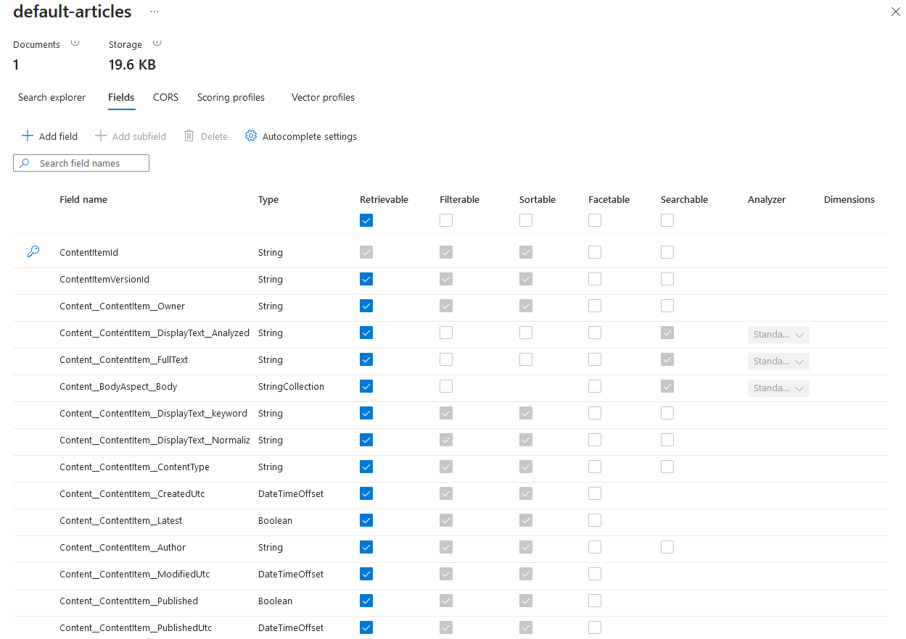This screenshot has width=906, height=639.
Task: Check Facetable for ContentItemId
Action: coord(595,252)
